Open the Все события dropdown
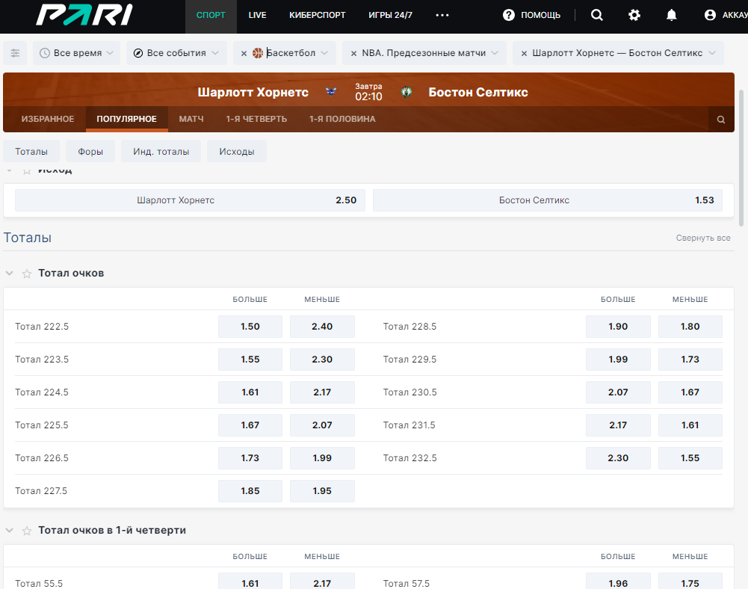The height and width of the screenshot is (589, 748). (x=176, y=53)
